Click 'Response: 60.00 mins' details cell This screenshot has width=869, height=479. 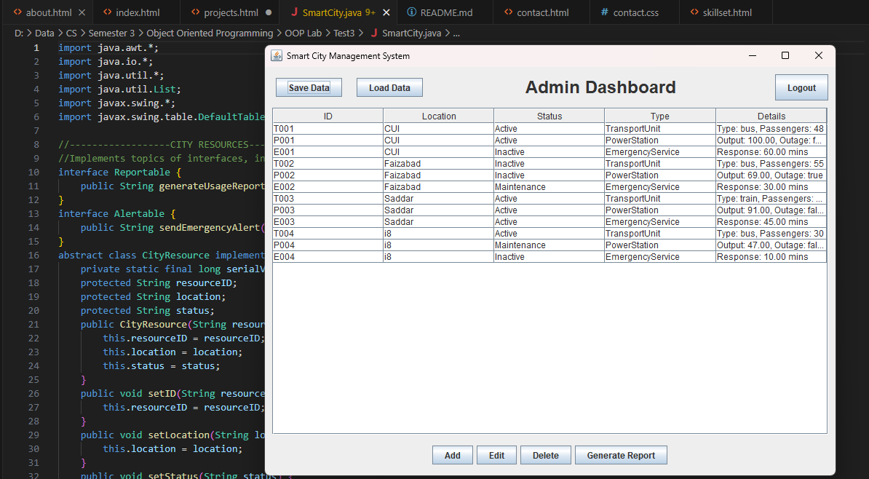click(x=771, y=152)
